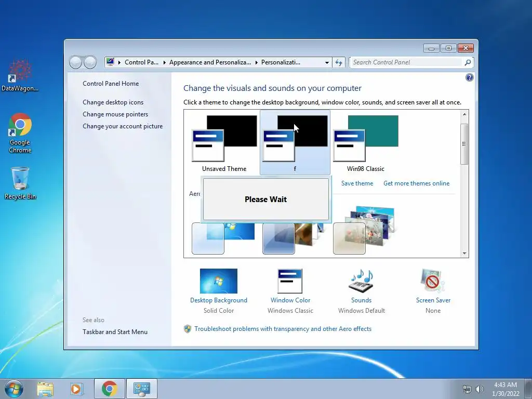The image size is (532, 399).
Task: Select the Google Chrome desktop icon
Action: (x=20, y=133)
